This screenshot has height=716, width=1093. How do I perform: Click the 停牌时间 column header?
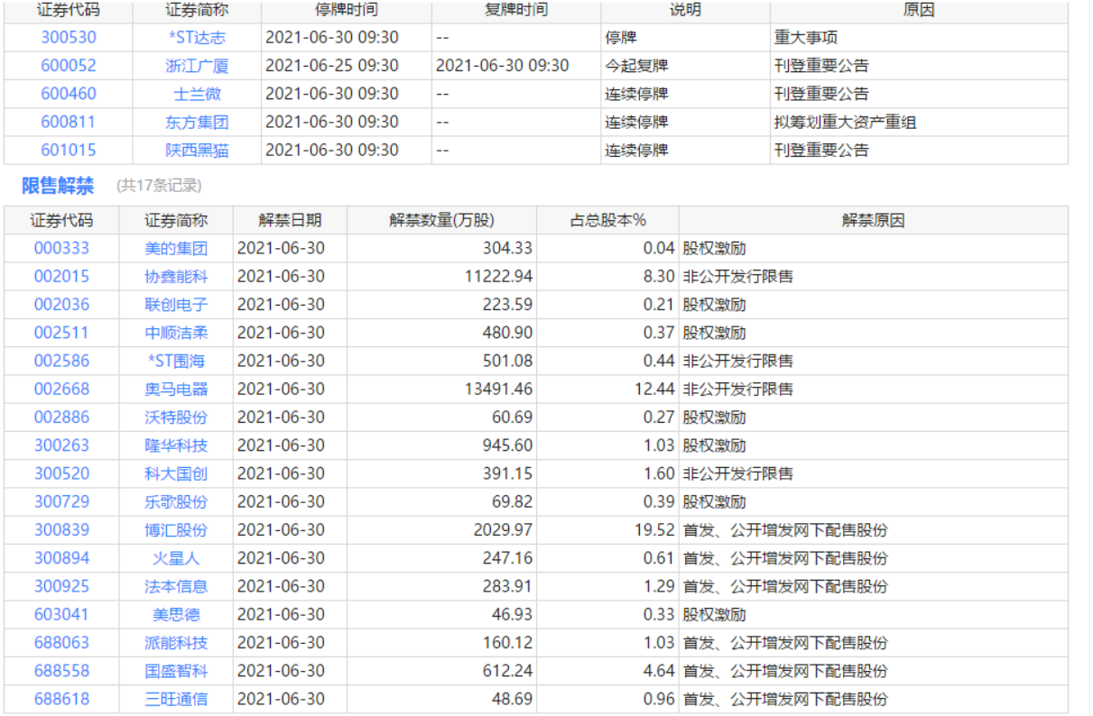pos(347,10)
